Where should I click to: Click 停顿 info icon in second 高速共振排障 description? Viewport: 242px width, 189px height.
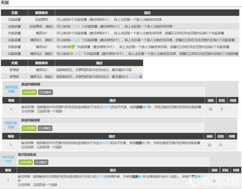pos(144,143)
